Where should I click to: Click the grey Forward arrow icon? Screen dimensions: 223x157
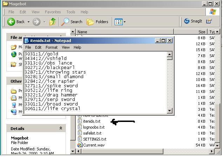pyautogui.click(x=36, y=22)
